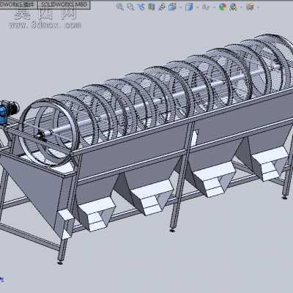Expand the View Orientation dropdown arrow
Screen dimensions: 293x293
point(180,7)
